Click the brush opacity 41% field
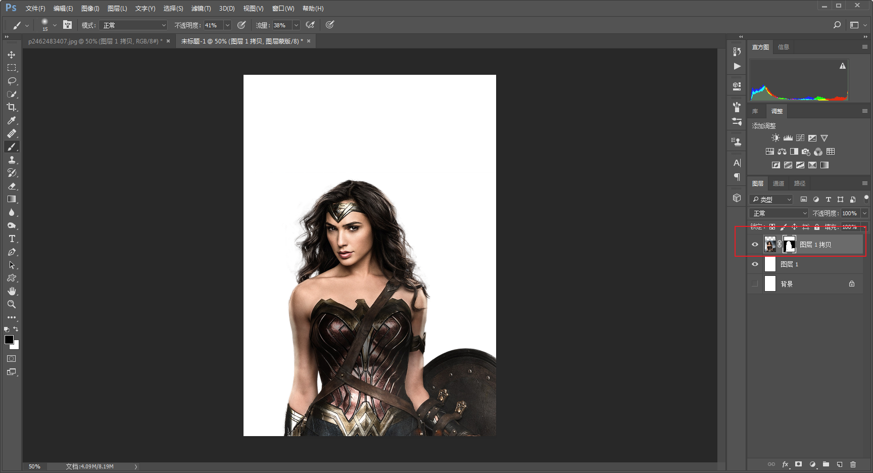The image size is (873, 473). click(213, 25)
